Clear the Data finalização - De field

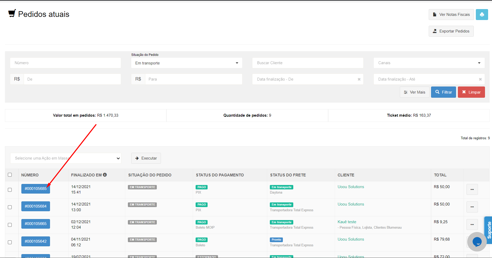point(359,79)
